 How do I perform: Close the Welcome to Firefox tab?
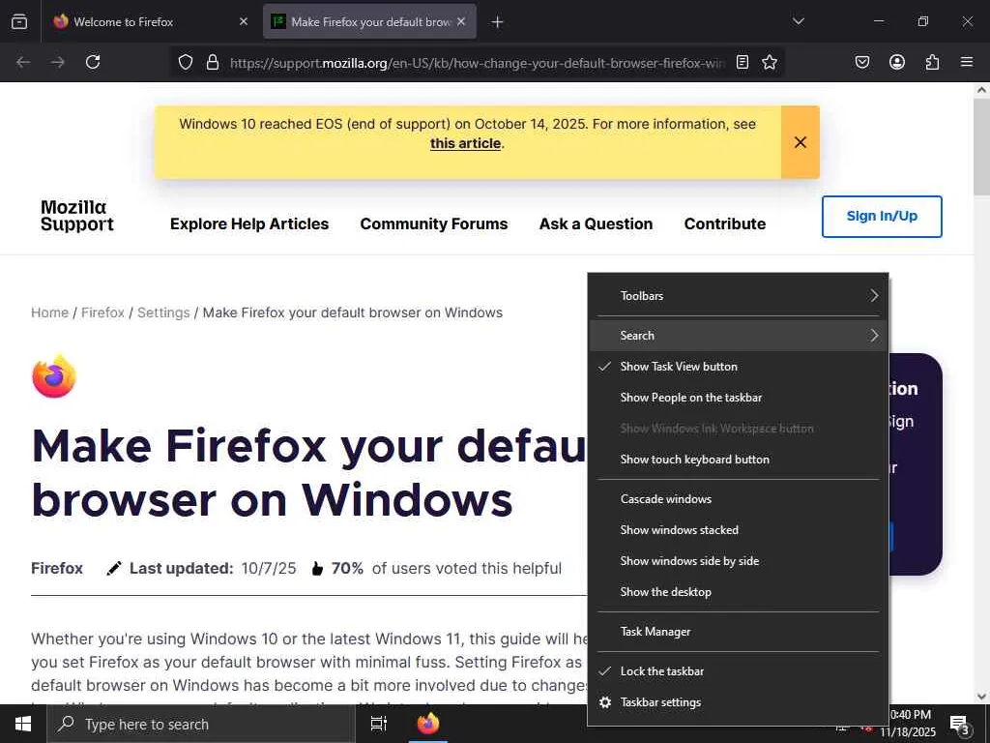coord(244,21)
